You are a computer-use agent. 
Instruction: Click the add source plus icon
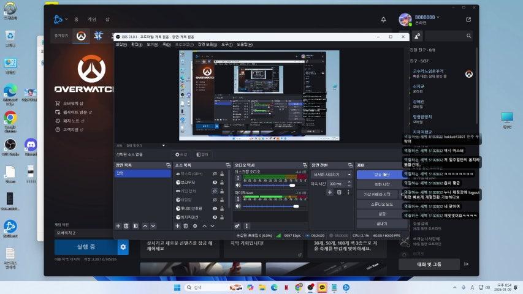tap(177, 226)
